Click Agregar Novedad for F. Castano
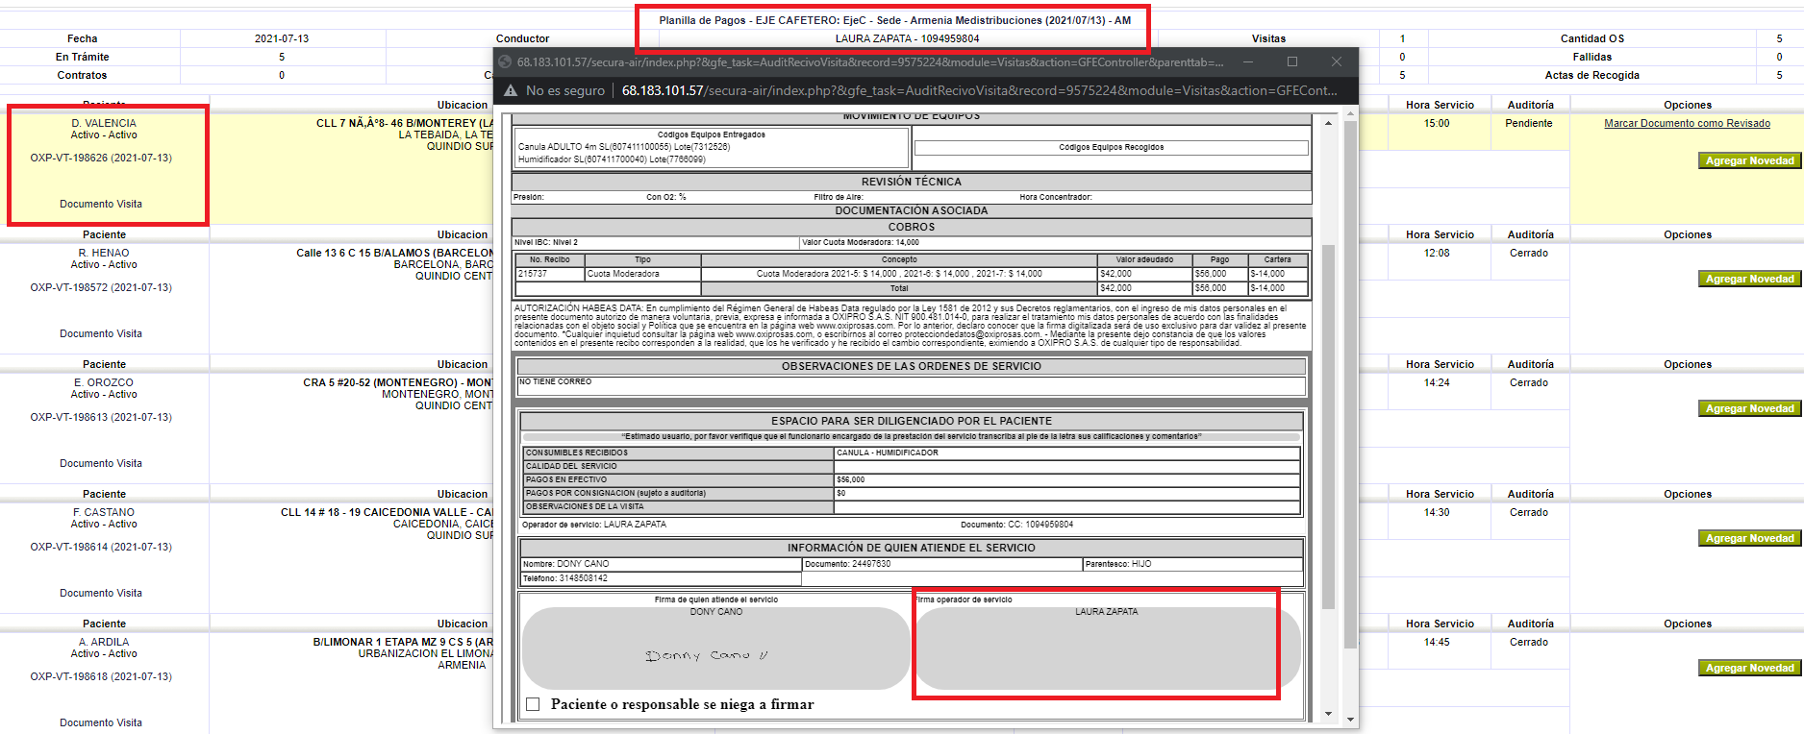 click(1749, 538)
